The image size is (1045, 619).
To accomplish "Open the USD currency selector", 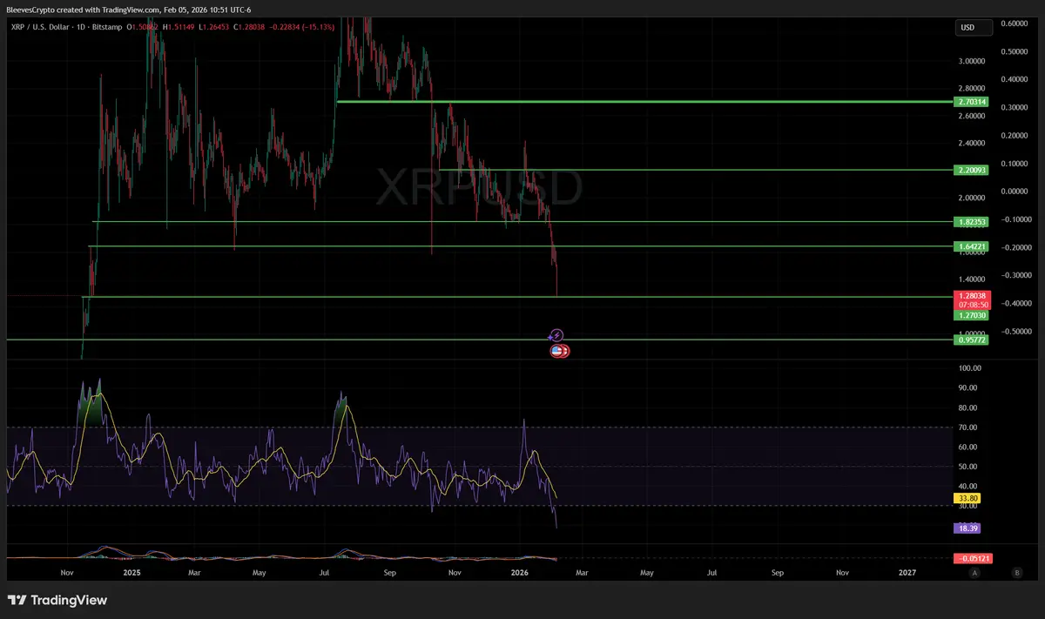I will (974, 28).
